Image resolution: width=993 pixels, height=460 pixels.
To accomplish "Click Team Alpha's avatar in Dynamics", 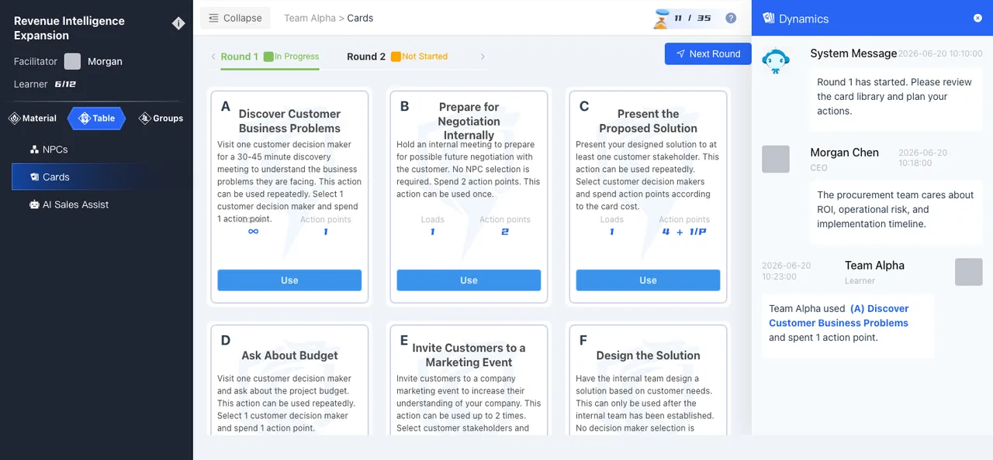I will [x=969, y=272].
